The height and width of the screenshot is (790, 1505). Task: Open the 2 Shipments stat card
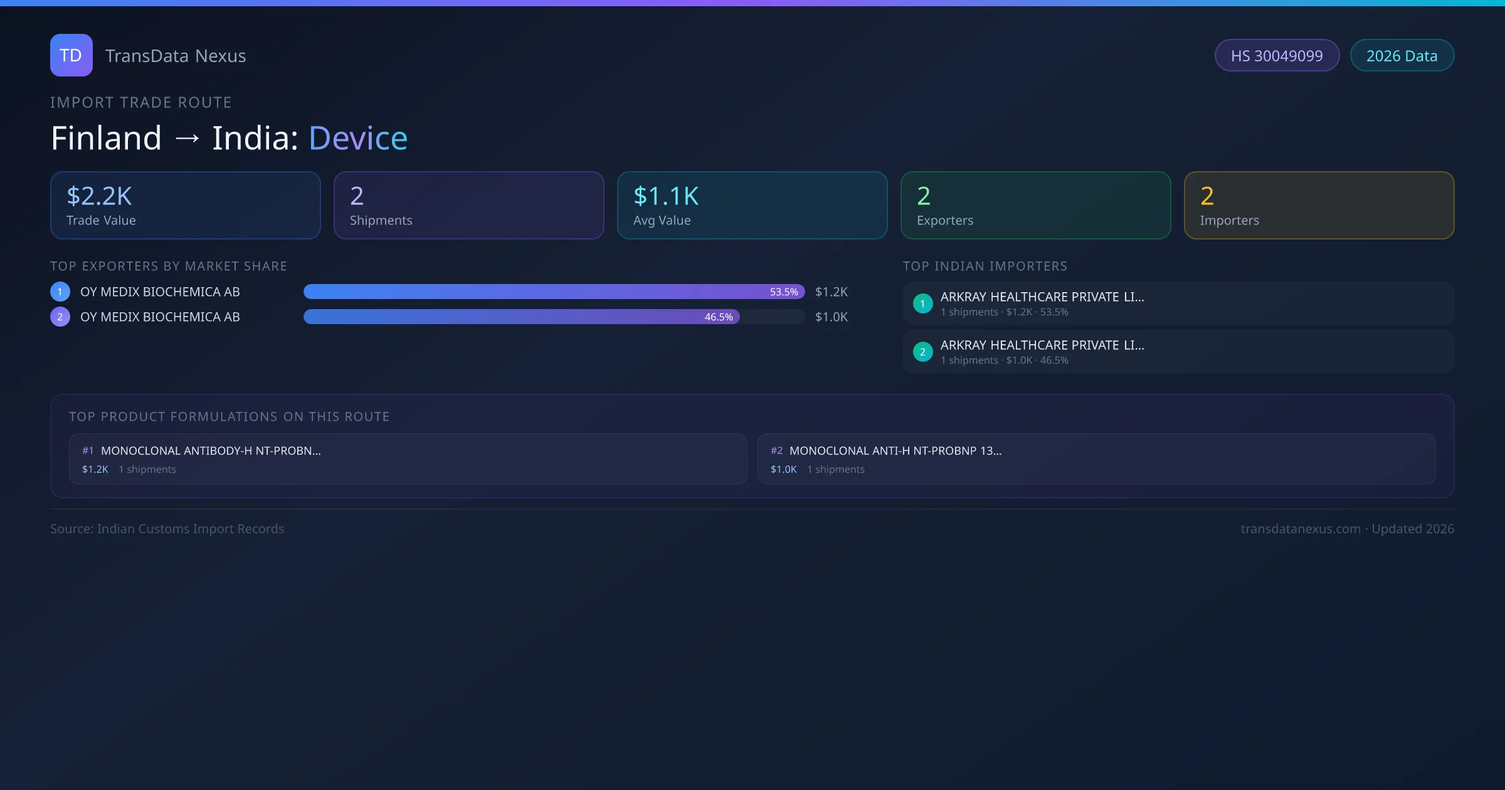point(468,206)
